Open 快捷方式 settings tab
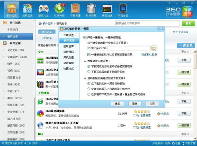The image size is (197, 146). pyautogui.click(x=69, y=68)
